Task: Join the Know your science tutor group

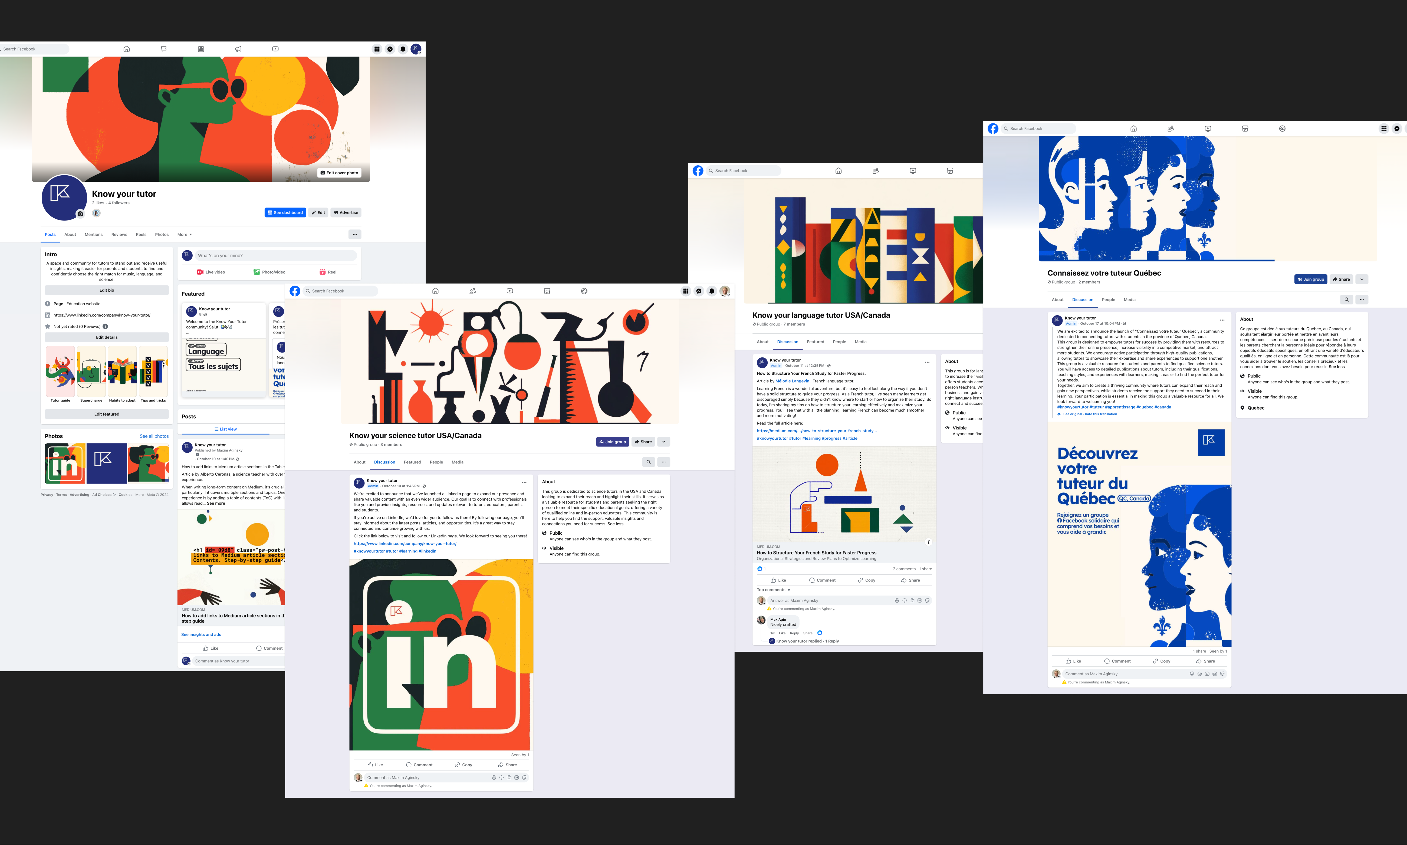Action: [x=613, y=442]
